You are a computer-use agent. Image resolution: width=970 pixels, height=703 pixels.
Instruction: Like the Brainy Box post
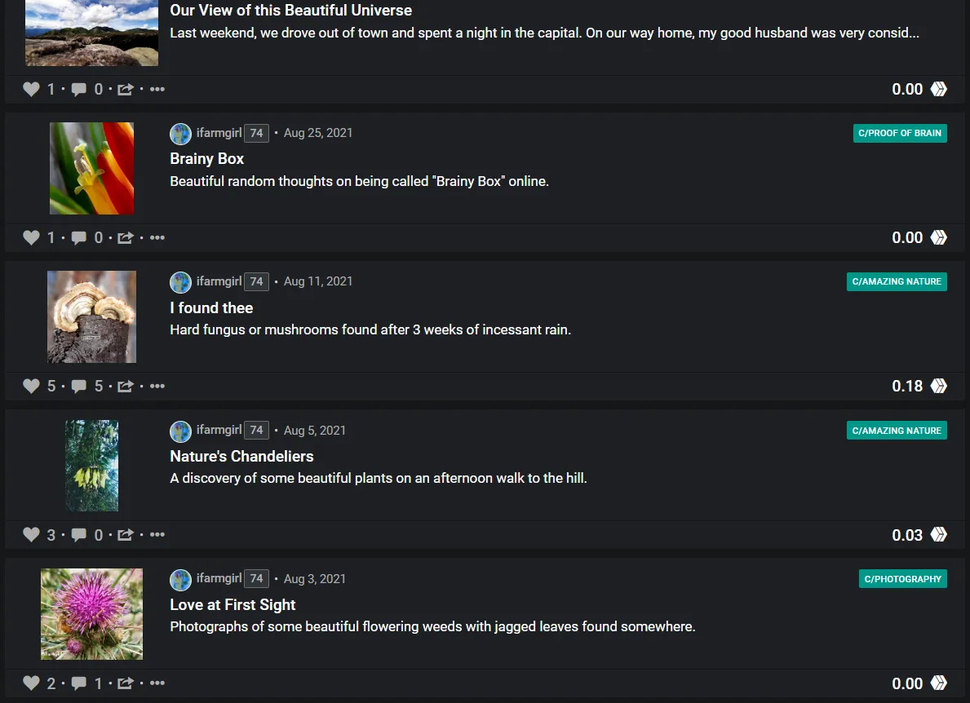(x=31, y=238)
